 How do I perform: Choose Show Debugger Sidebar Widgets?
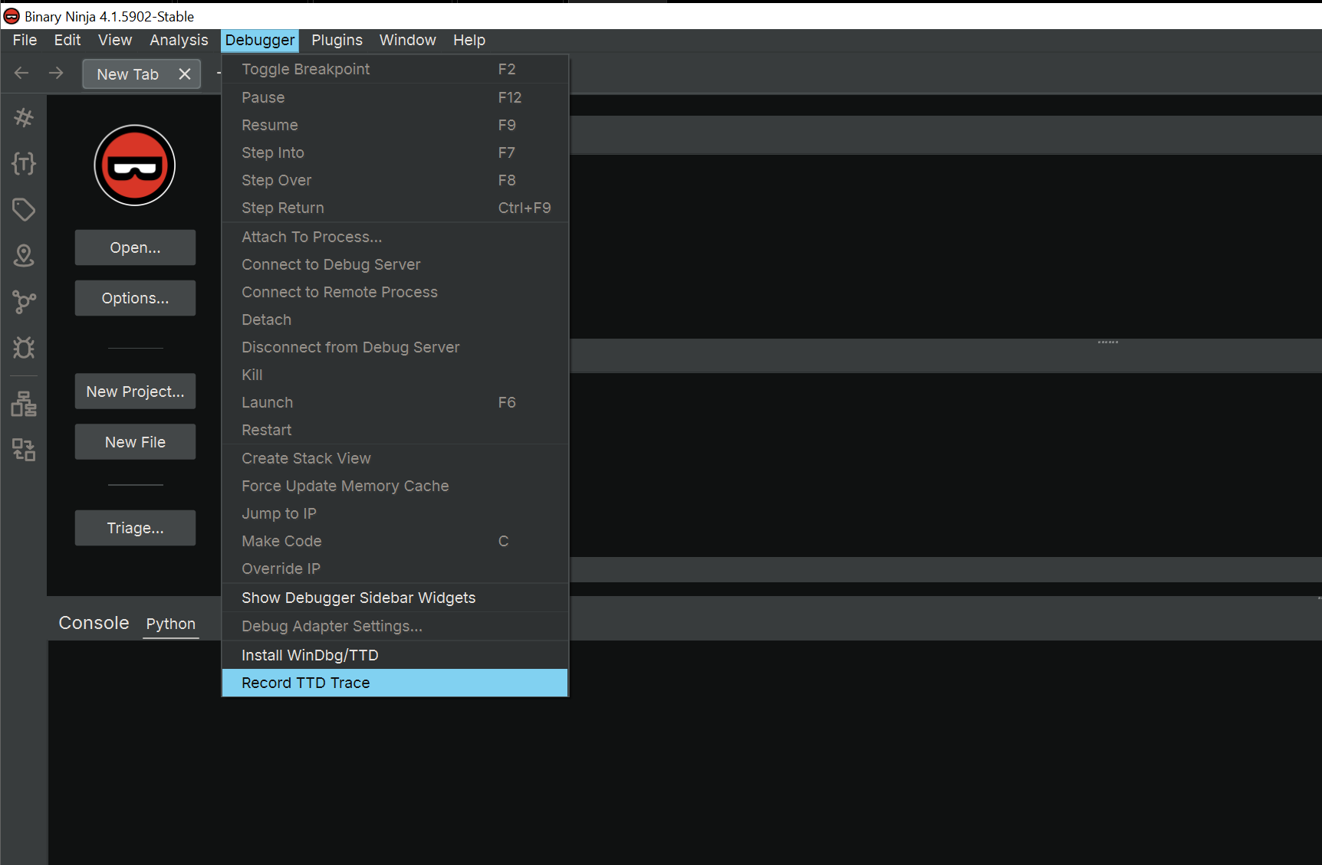click(395, 598)
